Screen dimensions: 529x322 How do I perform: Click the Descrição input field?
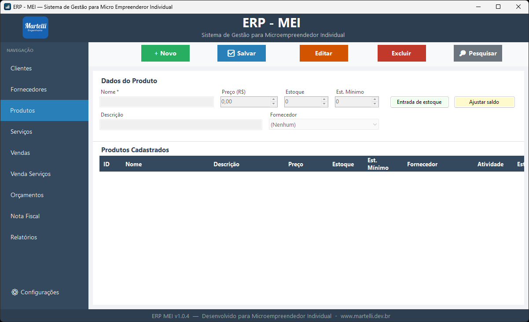181,124
